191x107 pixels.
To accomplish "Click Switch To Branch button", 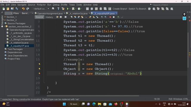I will click(137, 9).
